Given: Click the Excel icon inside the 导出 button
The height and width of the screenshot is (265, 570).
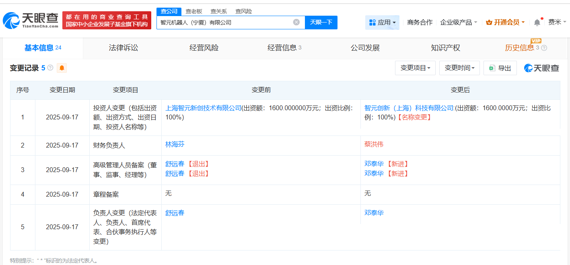Looking at the screenshot, I should pos(492,68).
